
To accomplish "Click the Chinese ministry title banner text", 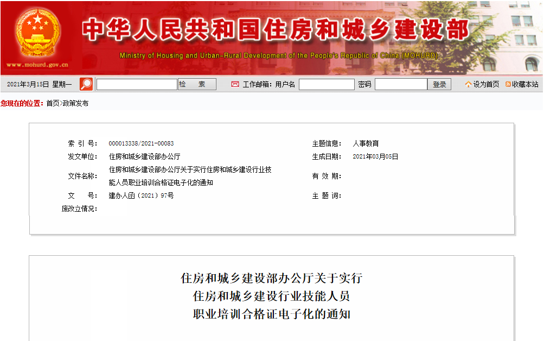I will 276,29.
